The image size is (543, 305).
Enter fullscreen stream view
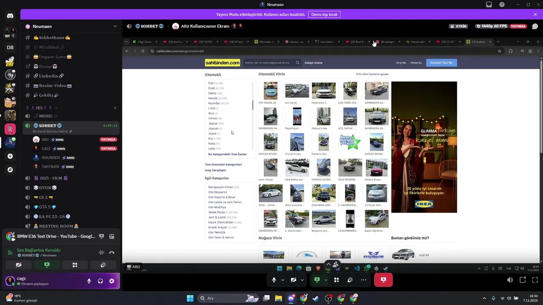click(x=535, y=280)
